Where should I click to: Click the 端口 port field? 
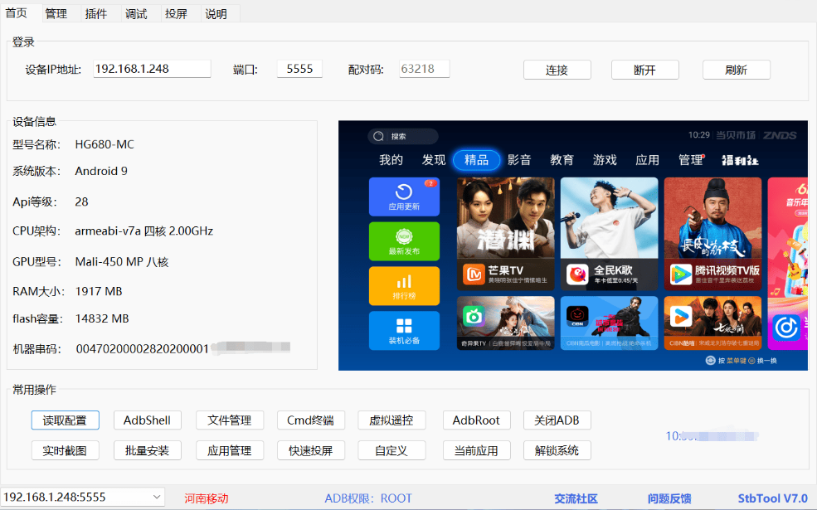point(299,69)
